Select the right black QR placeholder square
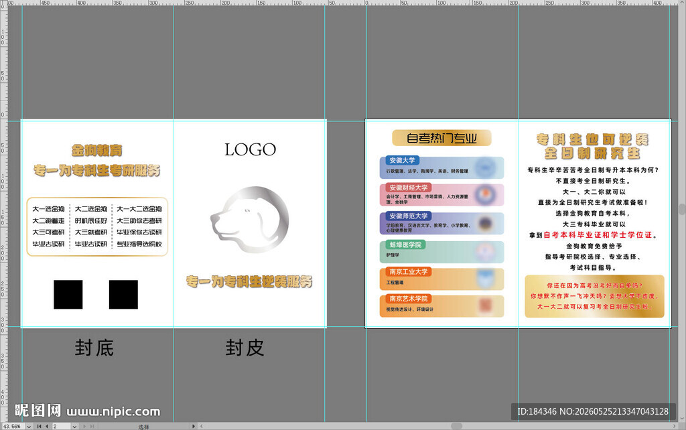Screen dimensions: 686x430 tap(123, 295)
